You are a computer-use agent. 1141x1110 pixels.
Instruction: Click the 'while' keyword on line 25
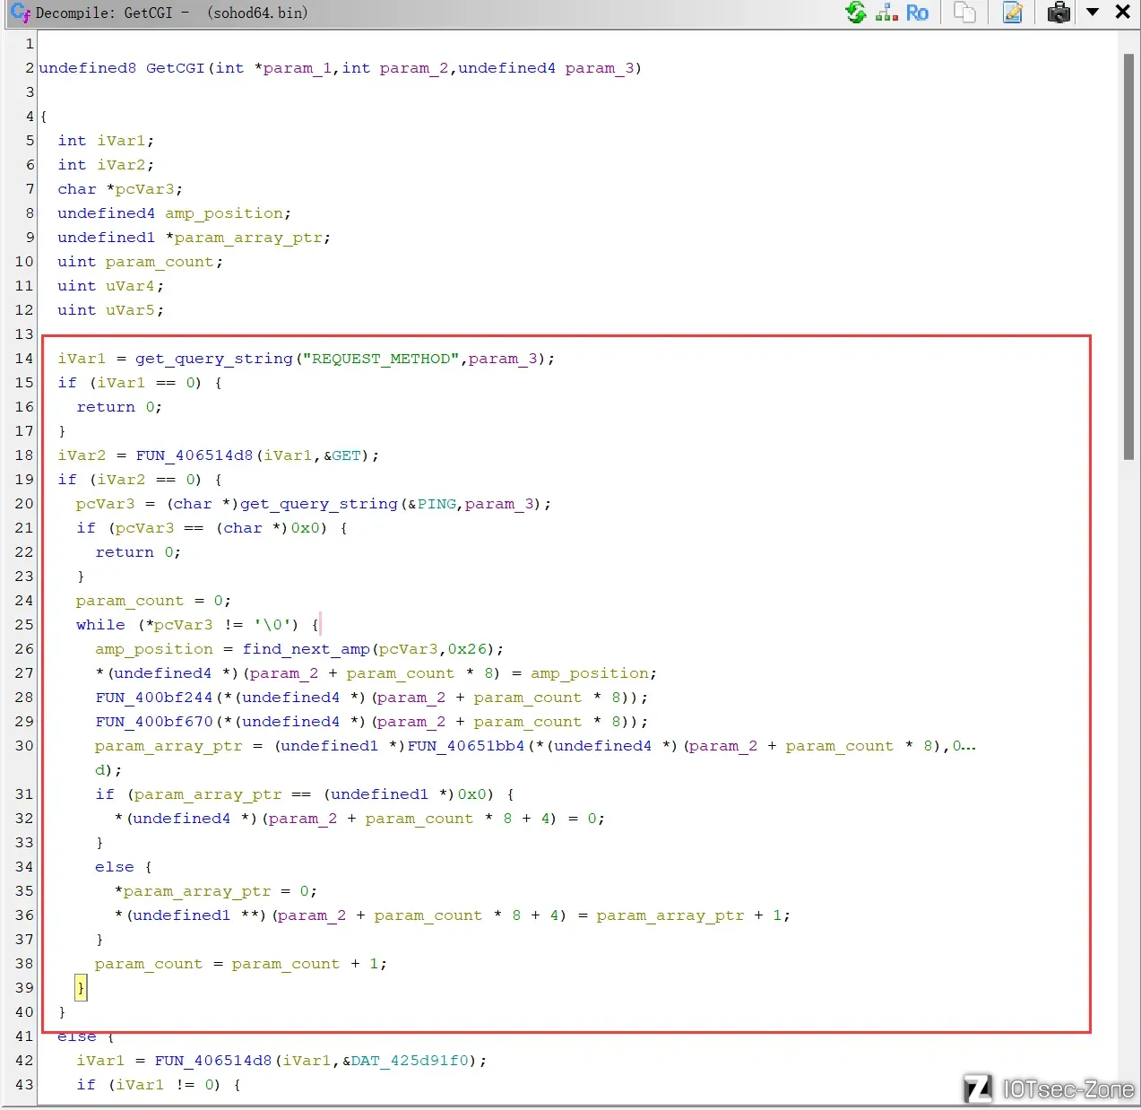100,625
